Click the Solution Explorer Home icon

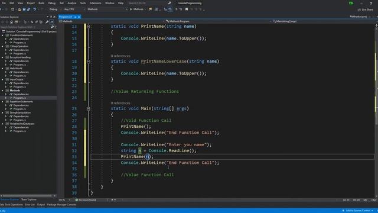[11, 22]
